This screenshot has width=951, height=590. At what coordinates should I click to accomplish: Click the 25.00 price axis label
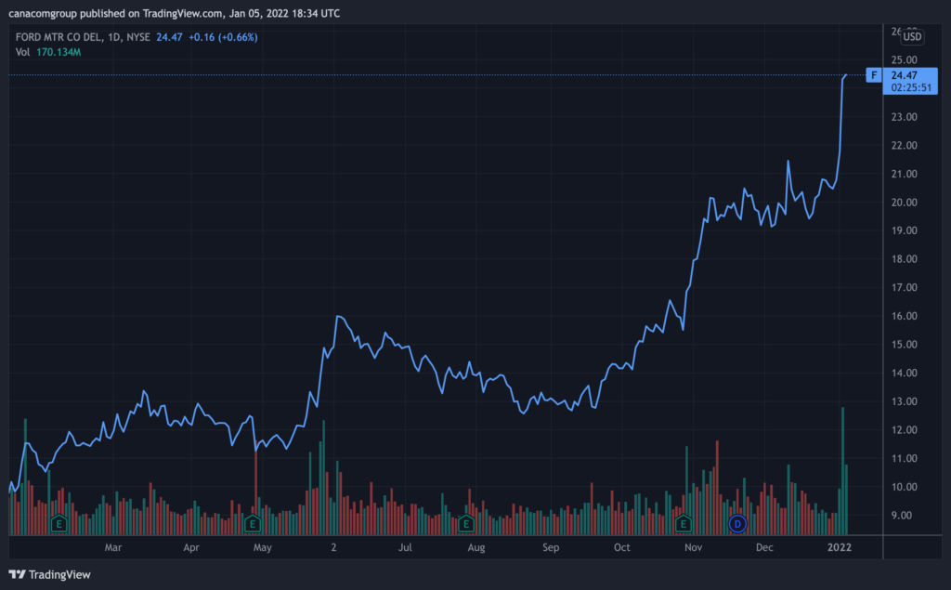[x=905, y=60]
